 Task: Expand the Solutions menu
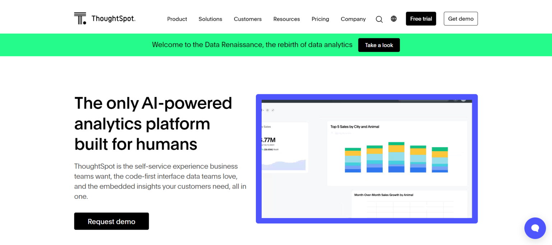click(x=210, y=19)
